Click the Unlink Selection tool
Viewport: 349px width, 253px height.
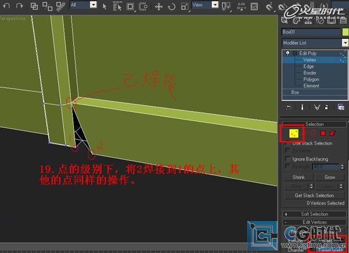(x=47, y=6)
